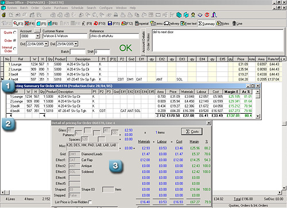This screenshot has height=208, width=287.
Task: Click the exit door toolbar icon
Action: tap(214, 15)
